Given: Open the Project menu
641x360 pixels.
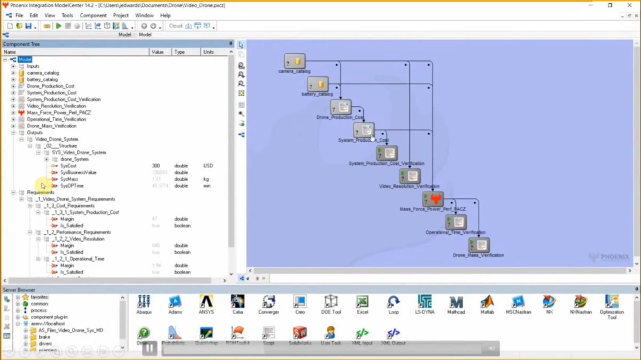Looking at the screenshot, I should pyautogui.click(x=121, y=15).
